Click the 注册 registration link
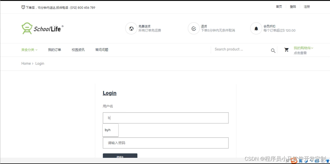The image size is (330, 164). [x=307, y=6]
